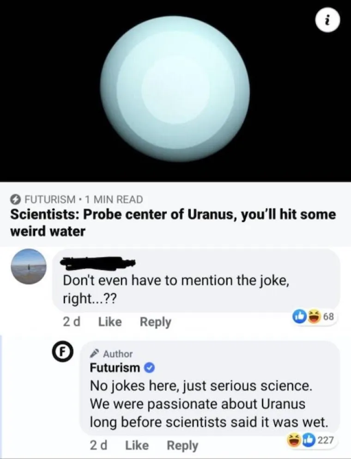Click the pencil Author badge
351x459 pixels.
pos(112,354)
